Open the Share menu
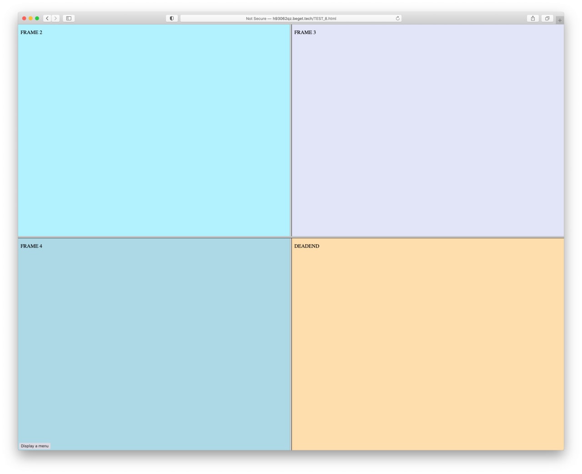This screenshot has height=474, width=582. click(533, 18)
